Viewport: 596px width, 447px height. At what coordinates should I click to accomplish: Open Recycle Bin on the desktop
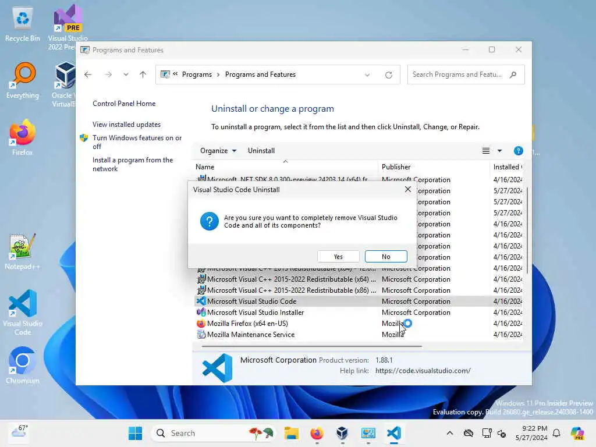(x=23, y=24)
